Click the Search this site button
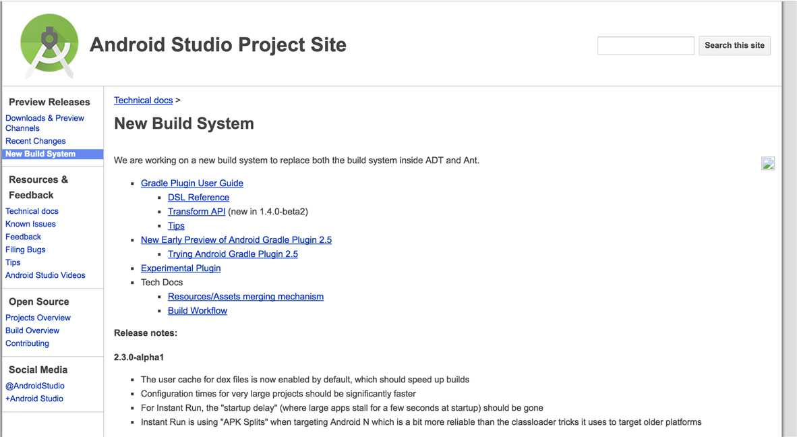The height and width of the screenshot is (437, 797). [734, 45]
